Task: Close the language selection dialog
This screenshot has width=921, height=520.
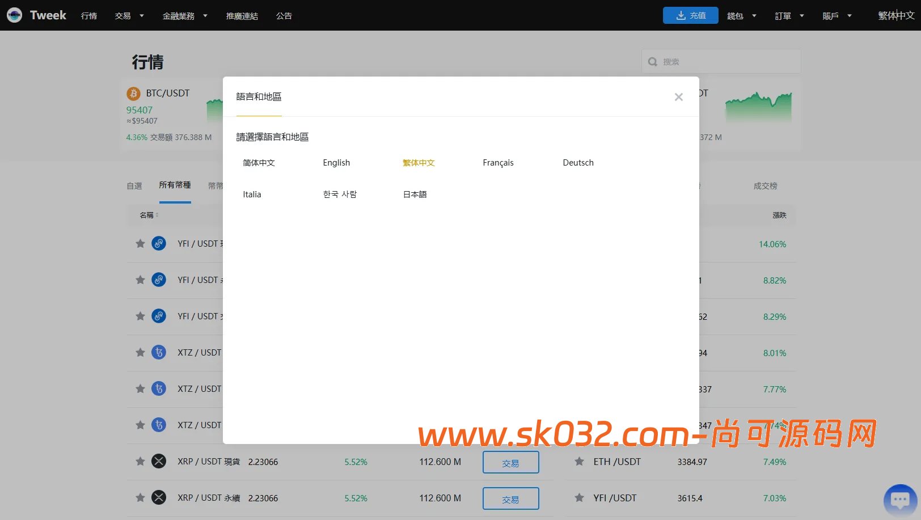Action: [678, 97]
